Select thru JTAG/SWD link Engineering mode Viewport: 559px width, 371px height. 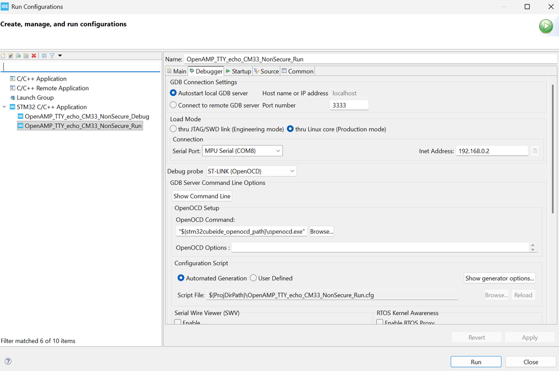pos(174,129)
